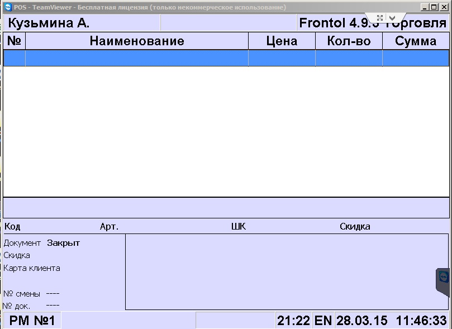The height and width of the screenshot is (329, 452).
Task: Click the EN keyboard language indicator
Action: (x=323, y=321)
